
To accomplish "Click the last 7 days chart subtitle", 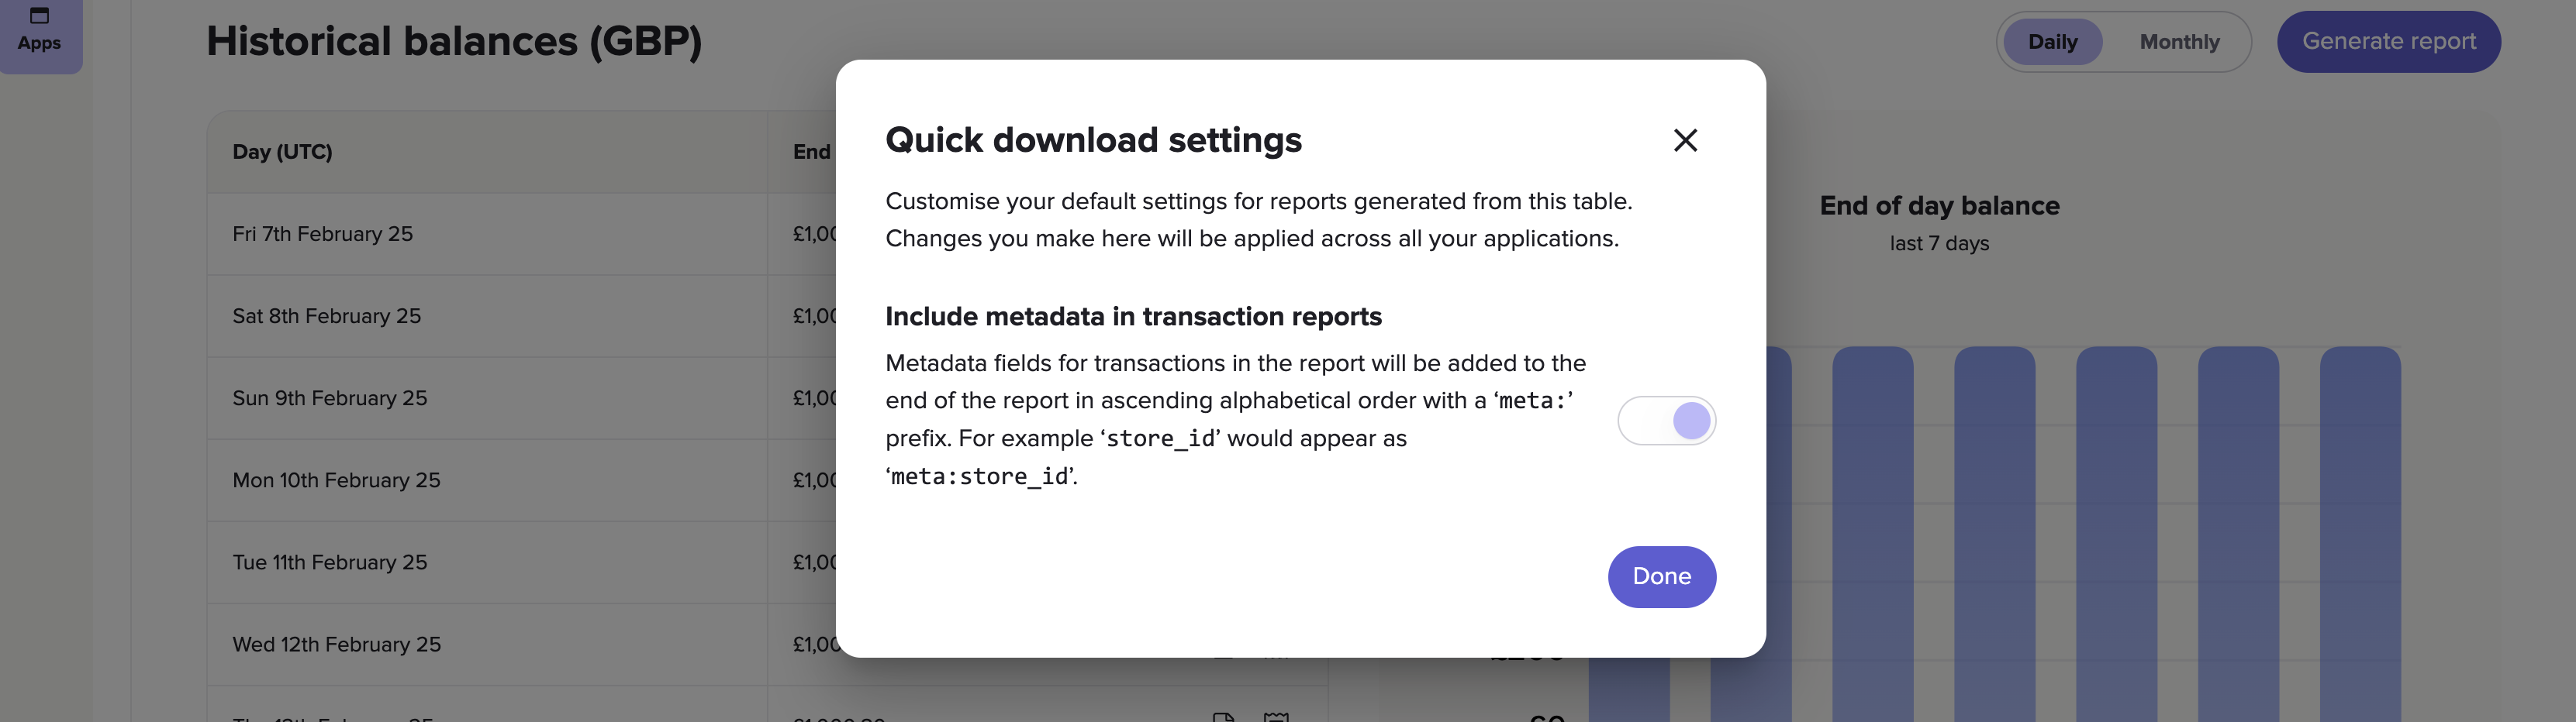I will tap(1939, 244).
